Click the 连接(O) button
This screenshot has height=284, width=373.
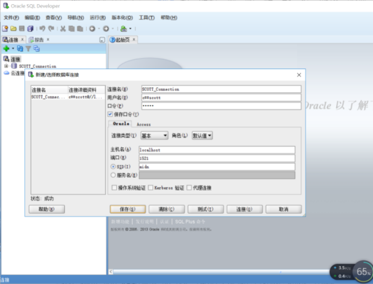[x=245, y=209]
